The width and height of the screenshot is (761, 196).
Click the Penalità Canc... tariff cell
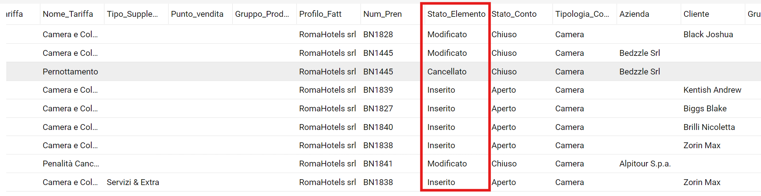[71, 164]
